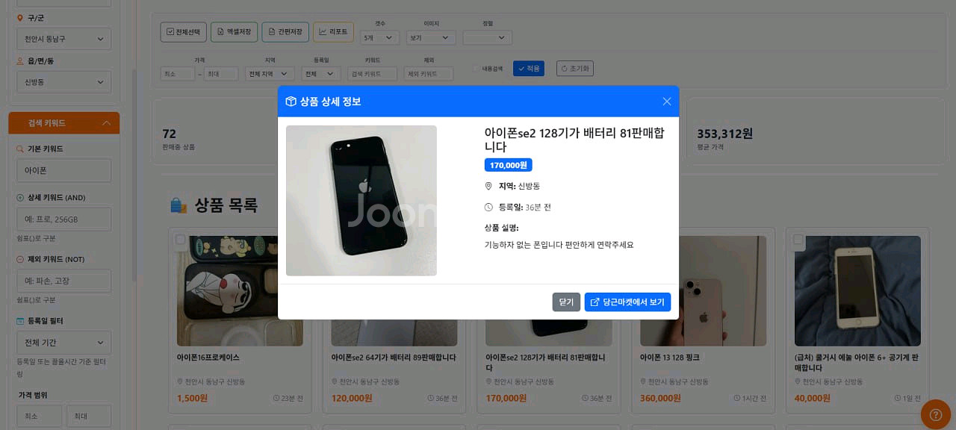The image size is (956, 430).
Task: Close the 상품 상세 정보 dialog with the X
Action: pos(667,102)
